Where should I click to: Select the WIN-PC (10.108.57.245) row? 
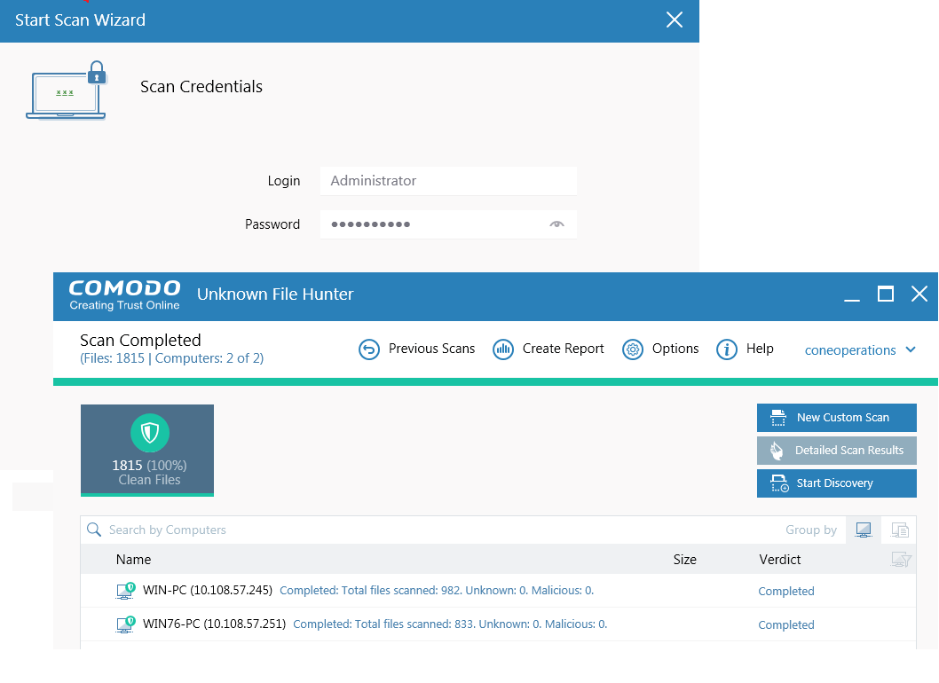coord(498,591)
